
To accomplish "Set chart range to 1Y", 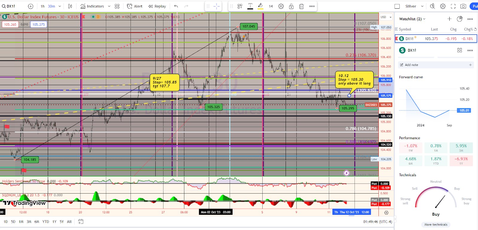I will pos(54,222).
